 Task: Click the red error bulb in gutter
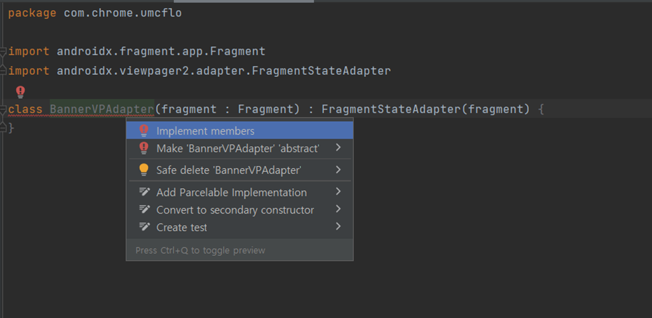tap(20, 92)
